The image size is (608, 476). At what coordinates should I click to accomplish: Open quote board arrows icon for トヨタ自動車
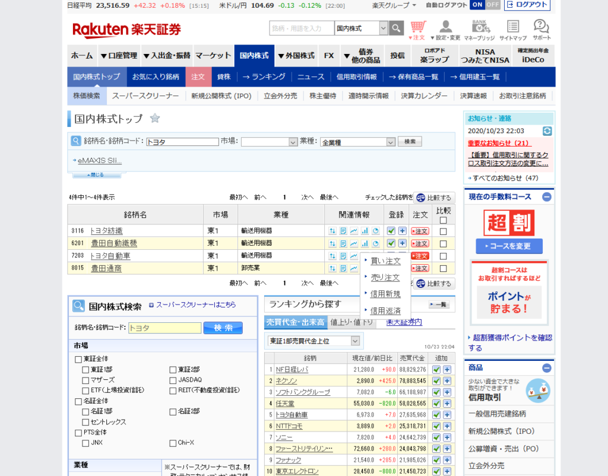click(332, 256)
